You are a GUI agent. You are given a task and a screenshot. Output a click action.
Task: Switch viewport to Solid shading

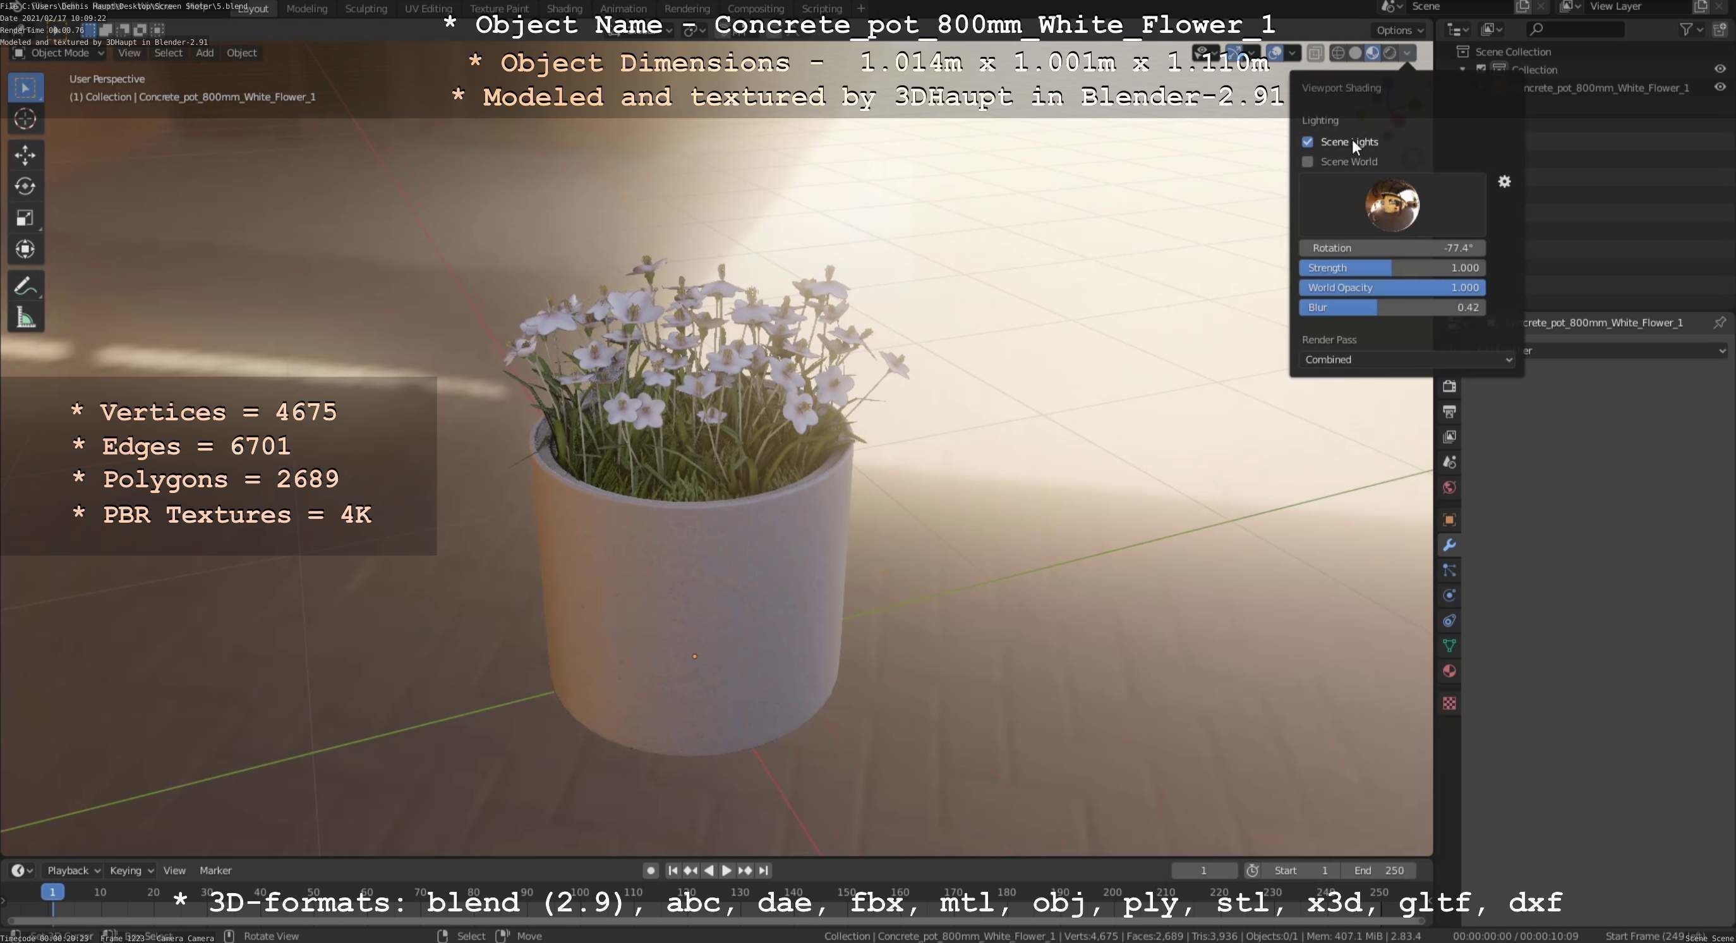(x=1355, y=52)
